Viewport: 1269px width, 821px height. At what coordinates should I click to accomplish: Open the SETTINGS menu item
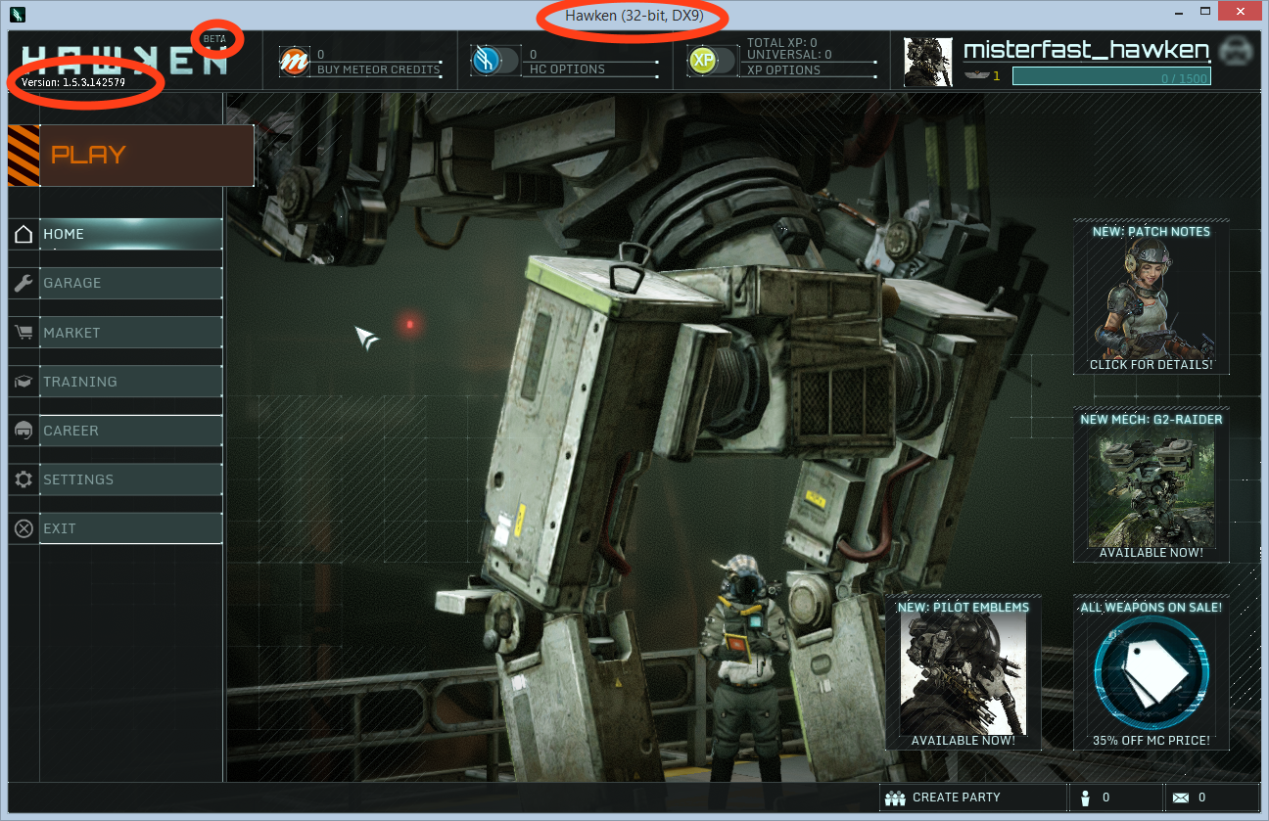(131, 479)
